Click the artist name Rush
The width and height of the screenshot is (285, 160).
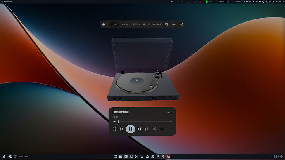(115, 117)
